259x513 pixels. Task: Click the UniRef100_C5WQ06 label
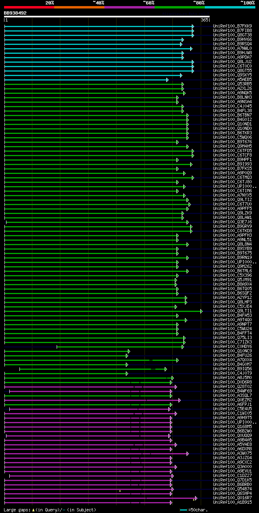[x=232, y=138]
